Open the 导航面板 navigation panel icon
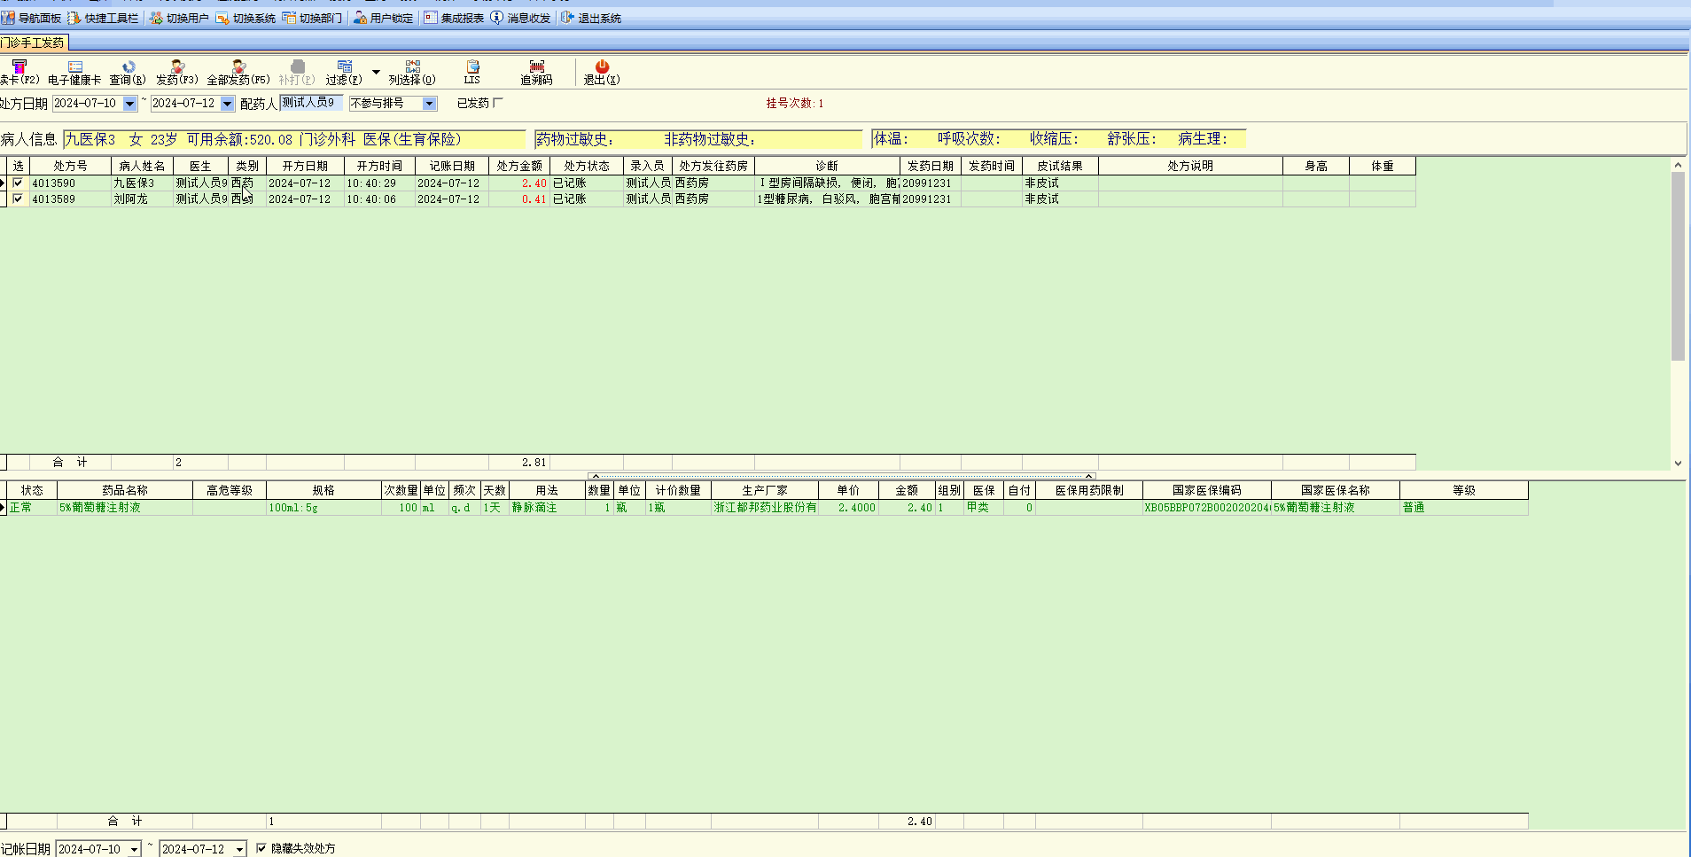Viewport: 1691px width, 857px height. click(x=8, y=18)
